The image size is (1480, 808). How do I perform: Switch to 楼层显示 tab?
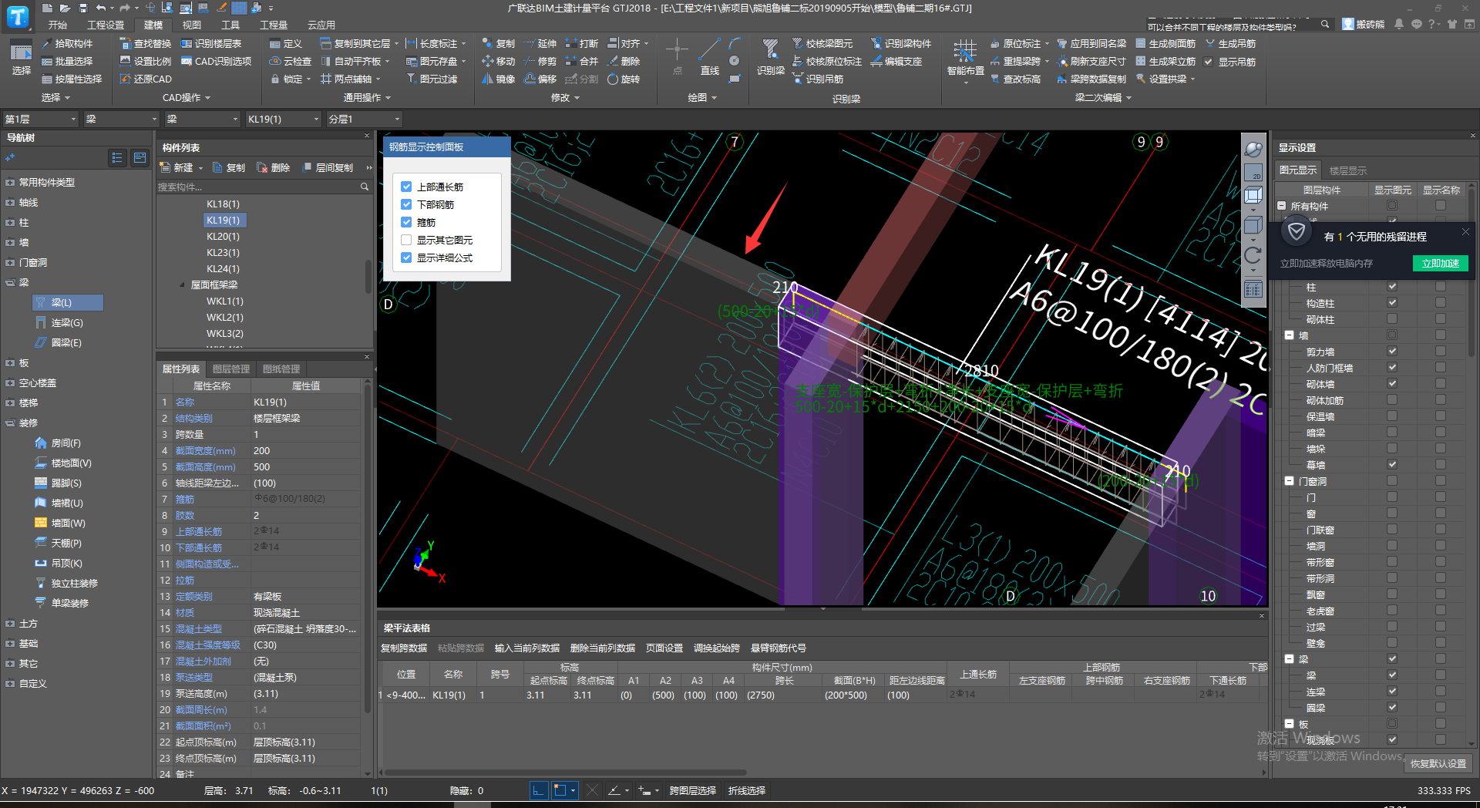click(x=1348, y=170)
